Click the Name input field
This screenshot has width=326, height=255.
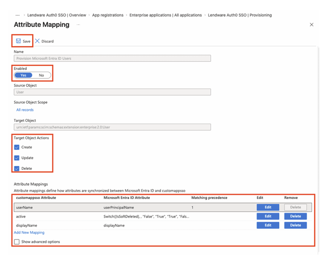[112, 58]
